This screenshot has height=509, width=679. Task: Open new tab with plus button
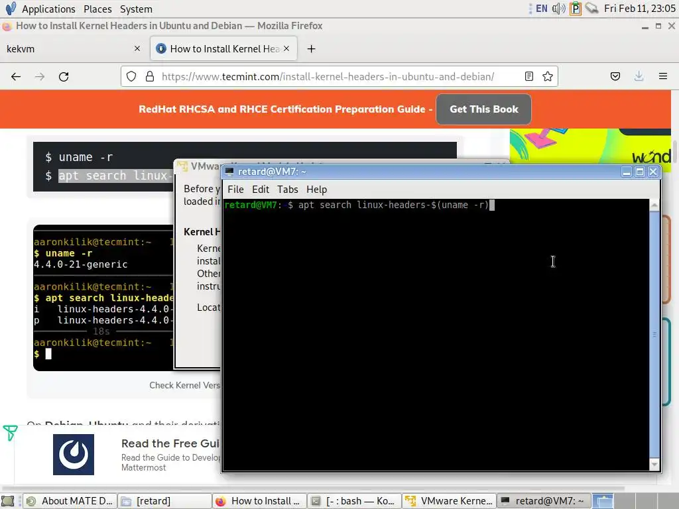(311, 49)
